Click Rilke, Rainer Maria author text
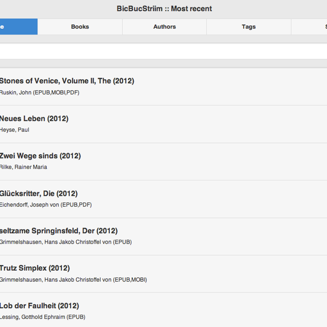Screen dimensions: 327x327 point(23,167)
